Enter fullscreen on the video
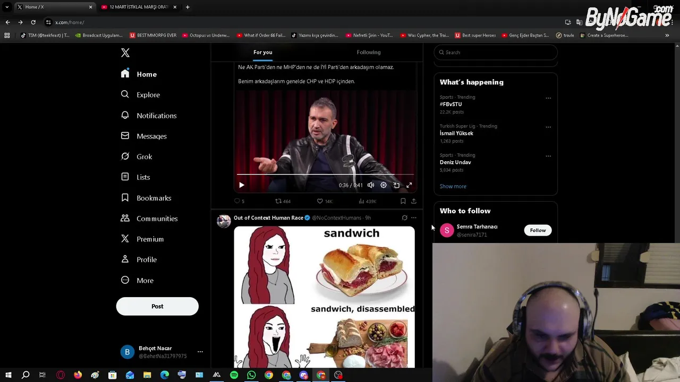The width and height of the screenshot is (680, 382). (x=409, y=185)
